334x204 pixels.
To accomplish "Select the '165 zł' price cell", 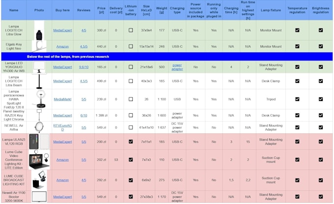I will coord(101,67).
